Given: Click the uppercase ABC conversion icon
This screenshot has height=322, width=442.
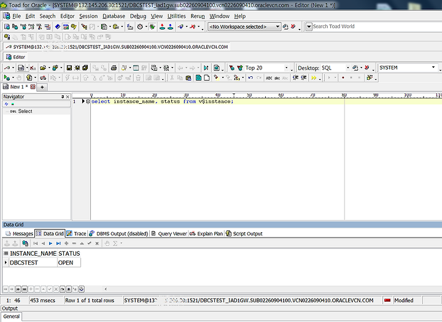Looking at the screenshot, I should [269, 78].
